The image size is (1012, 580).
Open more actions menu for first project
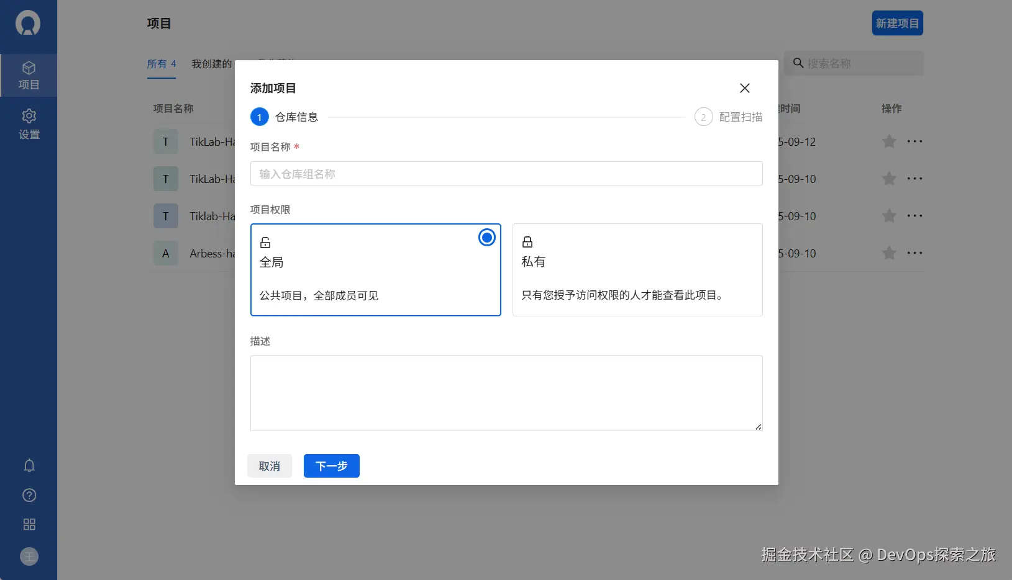(x=914, y=141)
